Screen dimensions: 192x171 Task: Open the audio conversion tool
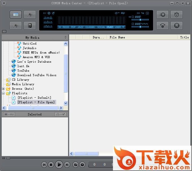point(162,26)
